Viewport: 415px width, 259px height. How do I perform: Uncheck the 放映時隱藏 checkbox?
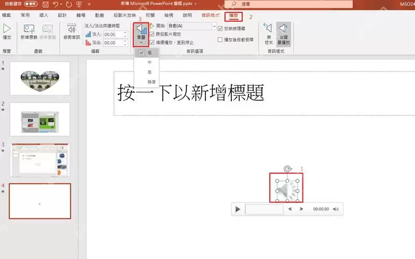coord(220,28)
